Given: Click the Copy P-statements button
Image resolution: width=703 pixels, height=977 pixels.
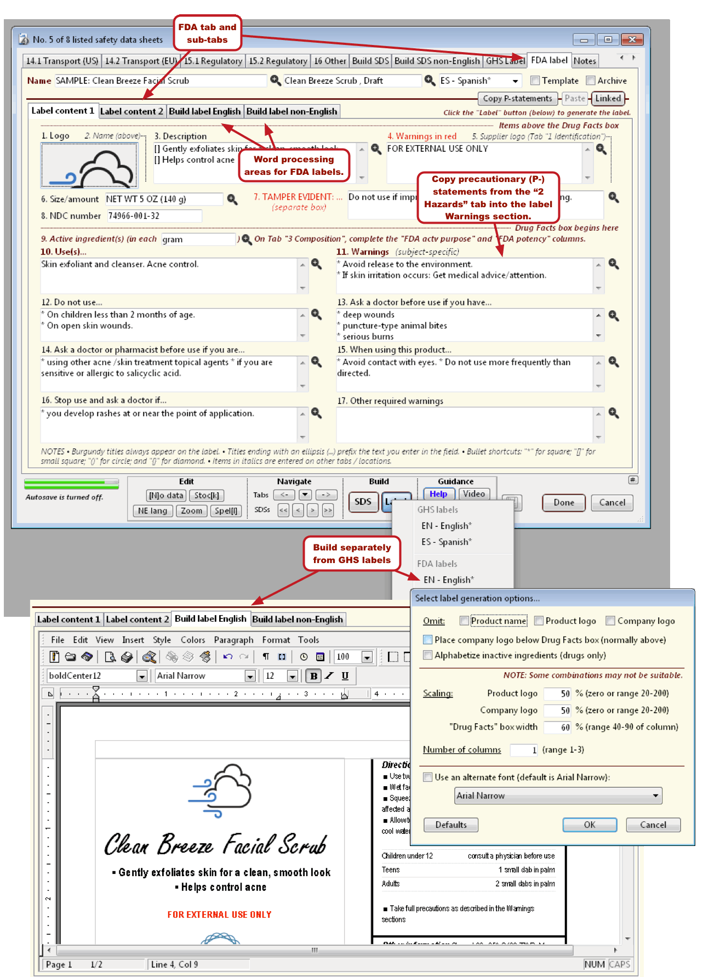Looking at the screenshot, I should (517, 99).
